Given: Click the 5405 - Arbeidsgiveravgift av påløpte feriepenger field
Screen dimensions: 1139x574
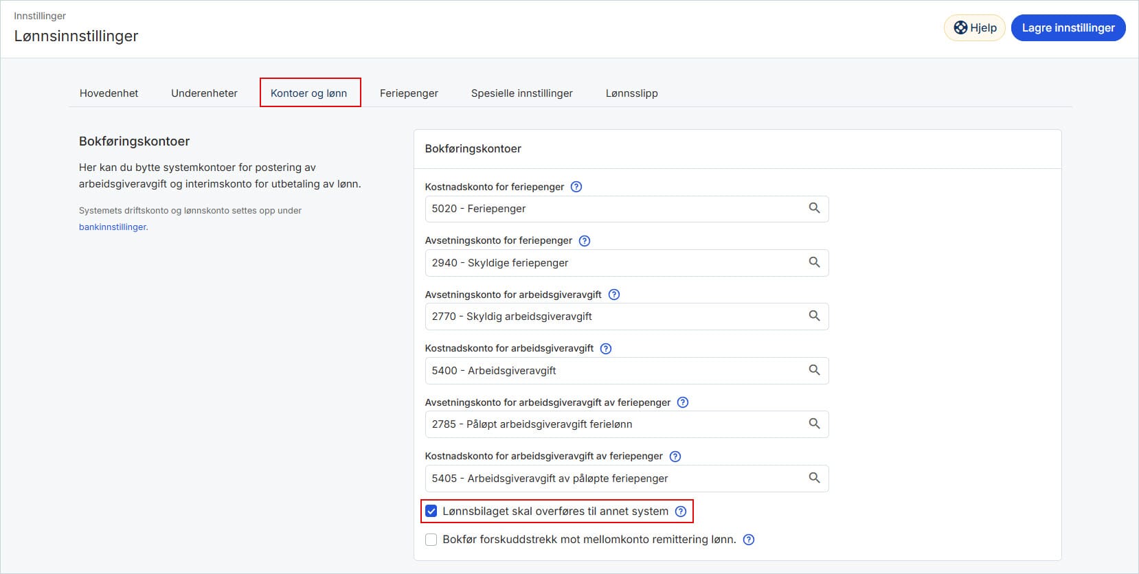Looking at the screenshot, I should coord(627,479).
